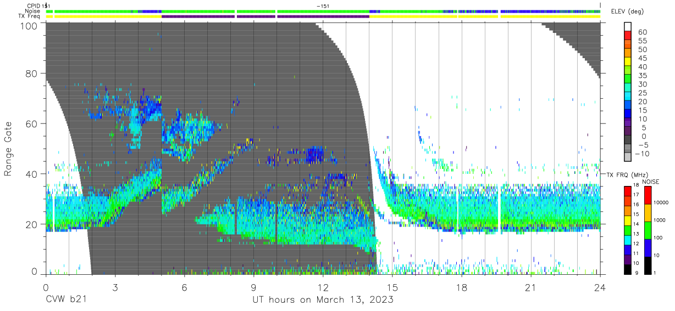Click purple TX Freq strip segment near hour 6
Viewport: 675px width, 311px height.
pos(198,16)
